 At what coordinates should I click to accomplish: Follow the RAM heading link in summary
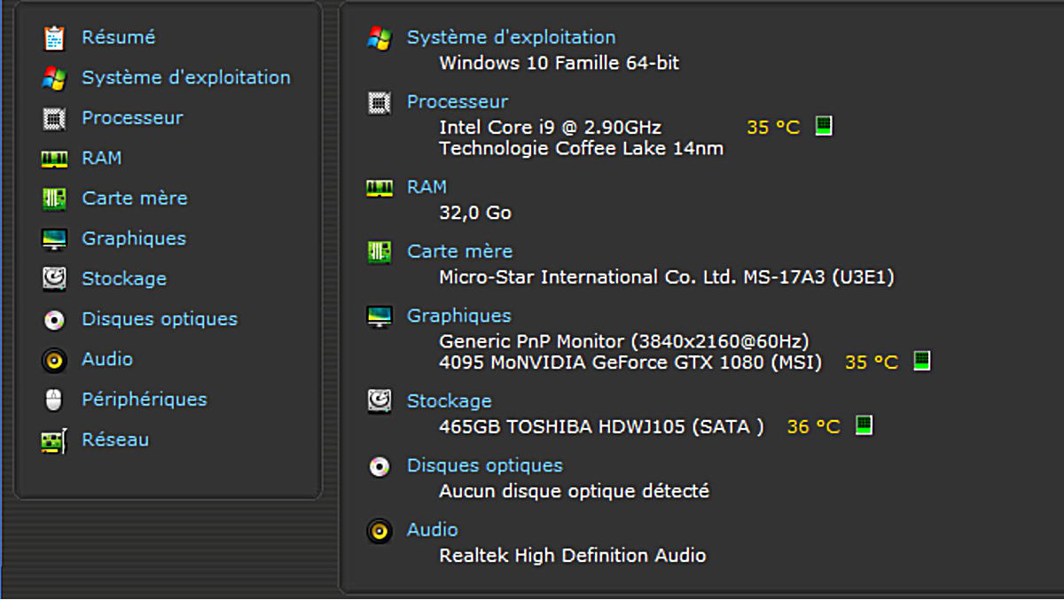point(427,187)
